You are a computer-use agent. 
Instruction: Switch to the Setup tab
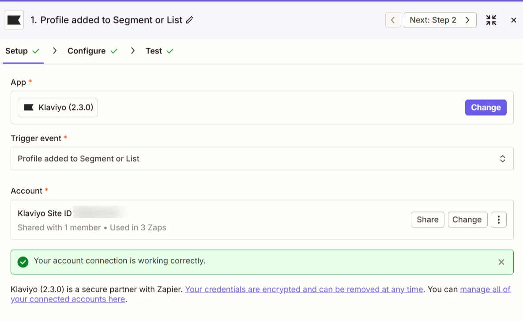23,51
